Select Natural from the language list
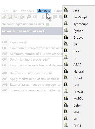The image size is (95, 129). pos(79,72)
